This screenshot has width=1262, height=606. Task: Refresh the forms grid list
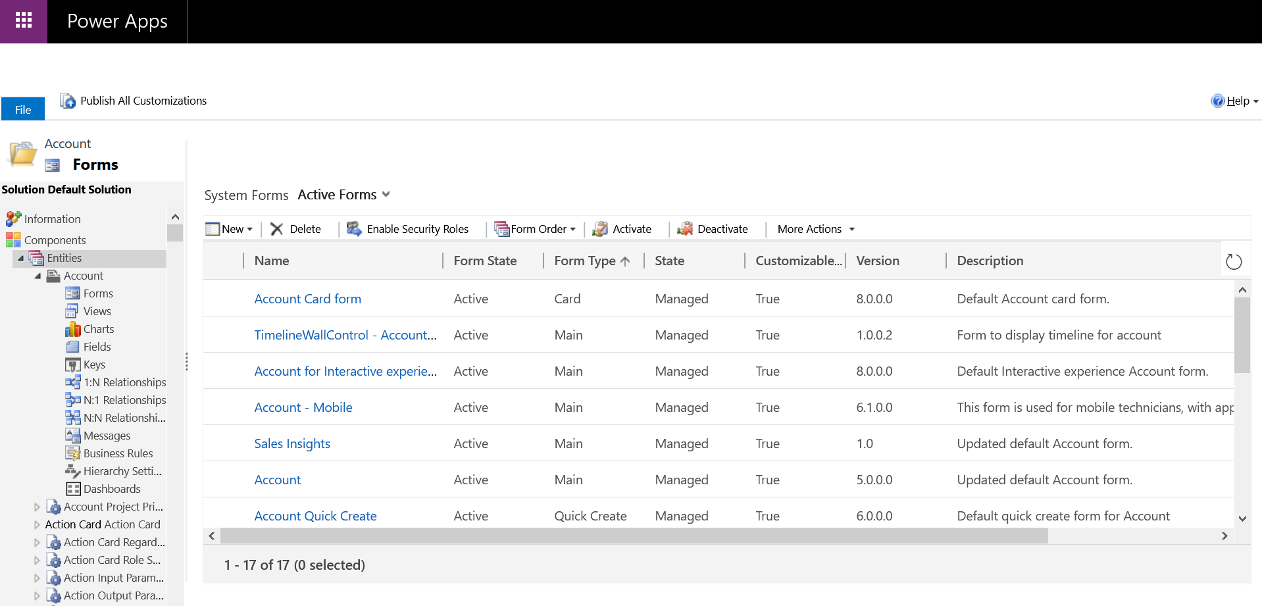1234,262
